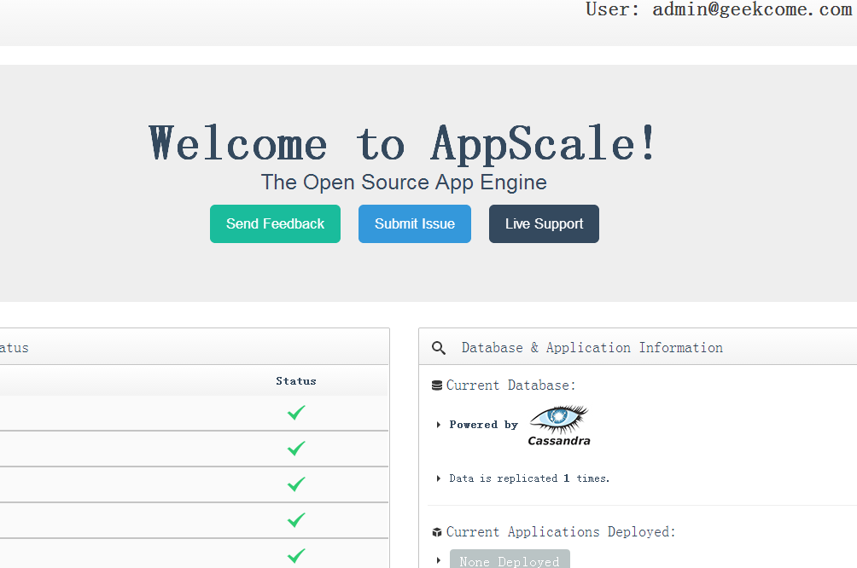857x568 pixels.
Task: Click the fourth green status checkmark
Action: coord(296,520)
